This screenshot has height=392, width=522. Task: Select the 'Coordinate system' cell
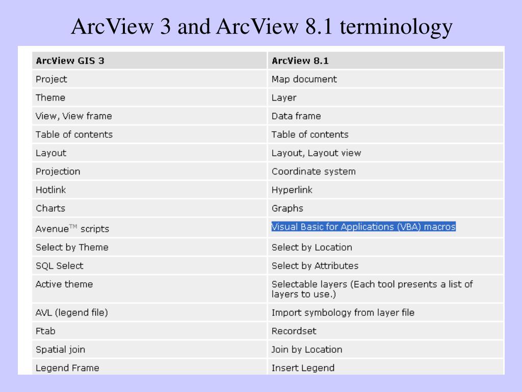tap(385, 171)
